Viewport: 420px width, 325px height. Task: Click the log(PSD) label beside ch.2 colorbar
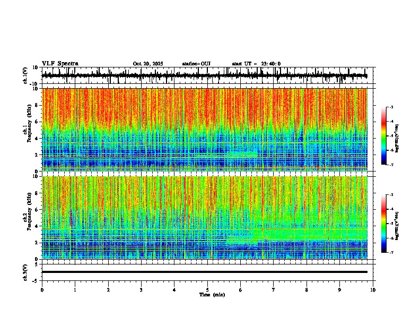point(397,226)
